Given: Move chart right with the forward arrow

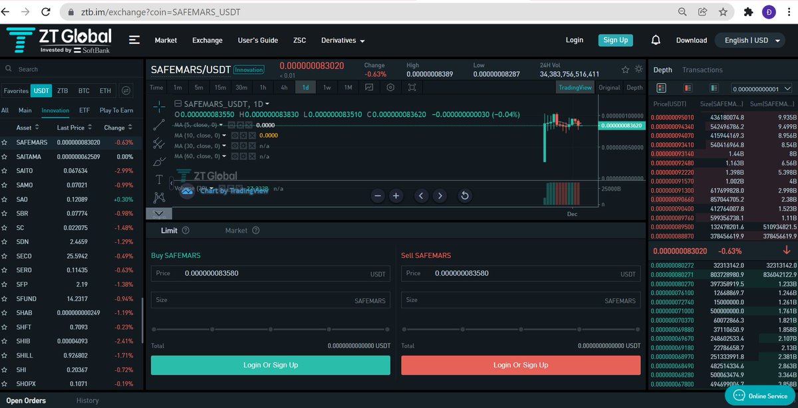Looking at the screenshot, I should pyautogui.click(x=440, y=195).
